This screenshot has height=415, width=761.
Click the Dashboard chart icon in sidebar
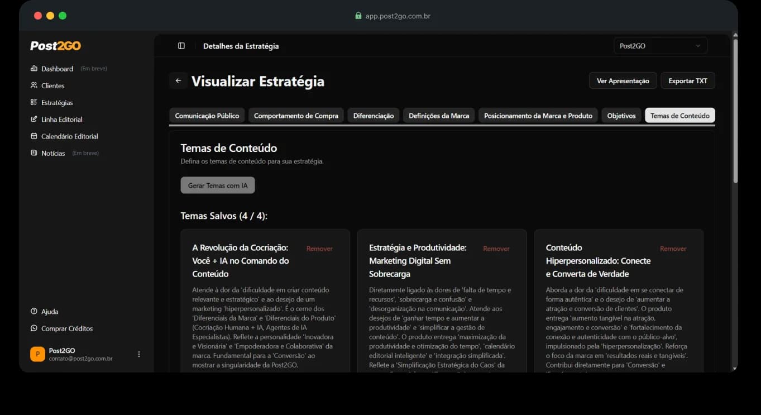point(34,69)
